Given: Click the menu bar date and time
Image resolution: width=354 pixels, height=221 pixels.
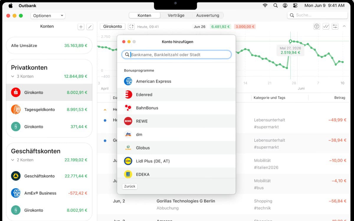Looking at the screenshot, I should 324,5.
